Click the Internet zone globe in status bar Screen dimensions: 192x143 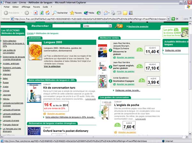coord(163,141)
